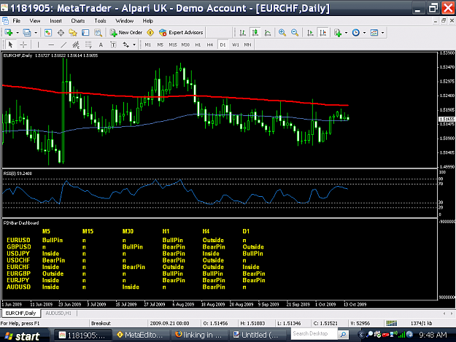Open the Untitled taskbar window

point(257,335)
